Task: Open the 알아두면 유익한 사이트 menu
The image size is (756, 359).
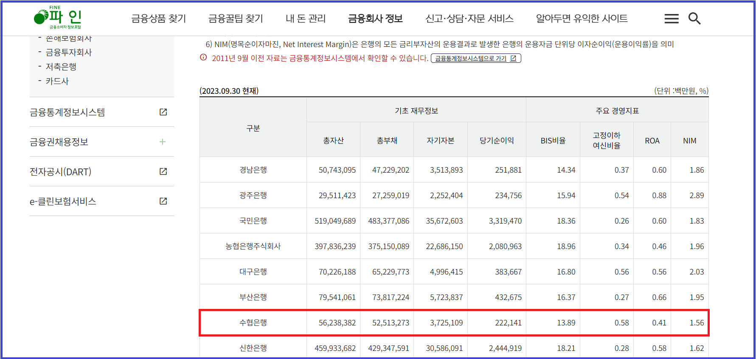Action: (582, 19)
